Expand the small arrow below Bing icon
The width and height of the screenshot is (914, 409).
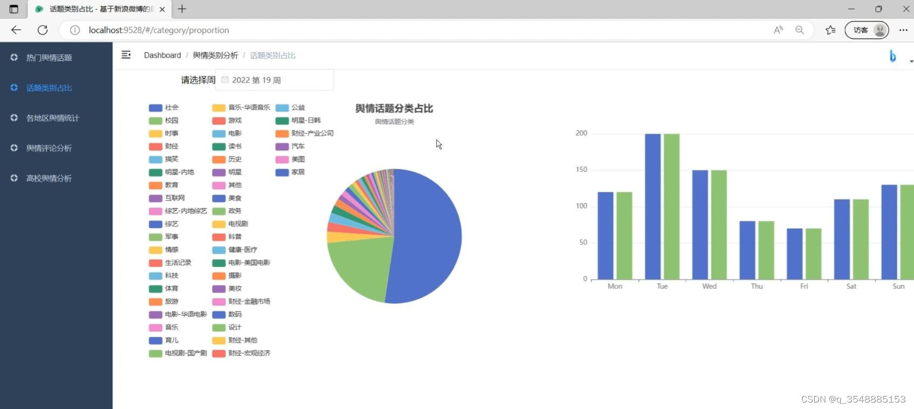click(911, 61)
